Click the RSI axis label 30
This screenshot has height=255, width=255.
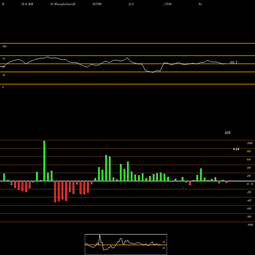coord(4,75)
